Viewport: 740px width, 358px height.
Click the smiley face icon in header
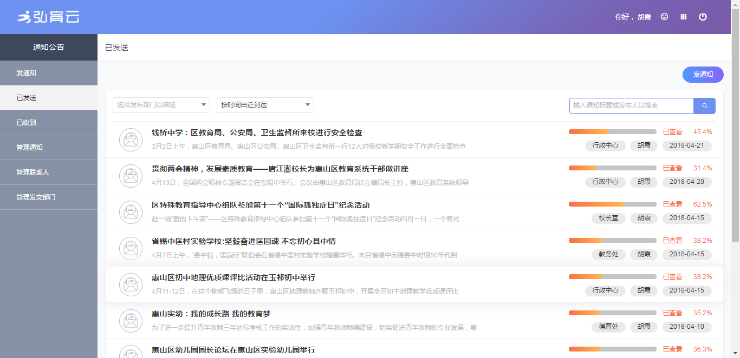coord(664,17)
